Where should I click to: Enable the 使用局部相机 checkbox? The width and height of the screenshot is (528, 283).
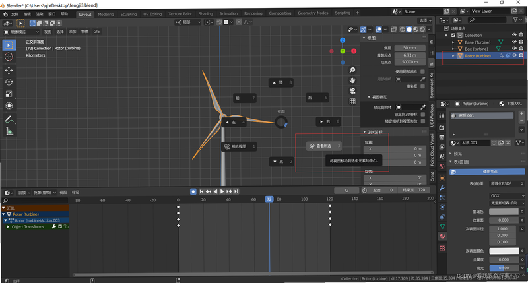coord(422,72)
